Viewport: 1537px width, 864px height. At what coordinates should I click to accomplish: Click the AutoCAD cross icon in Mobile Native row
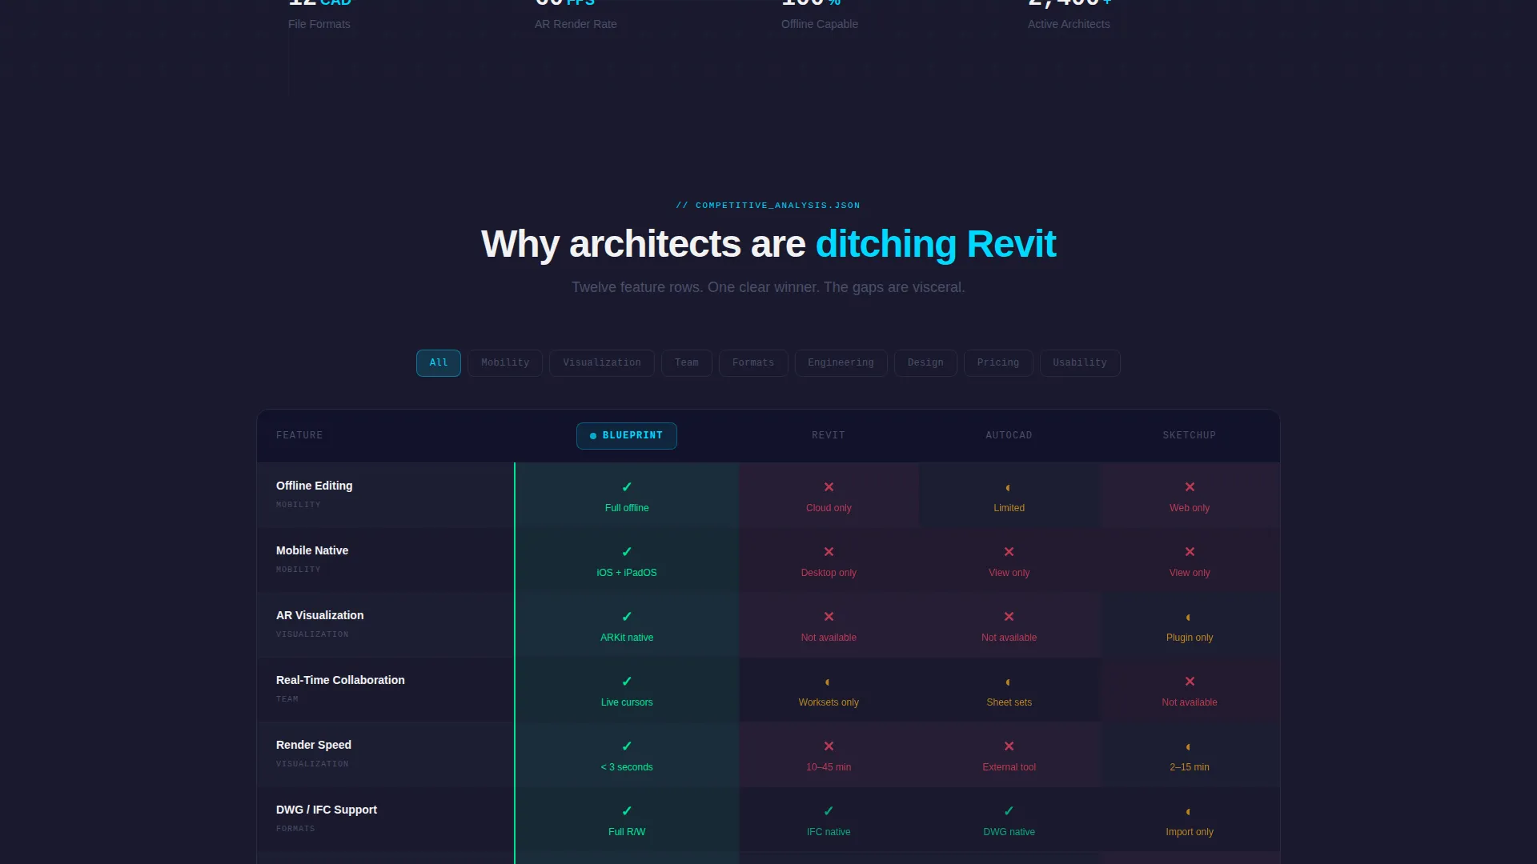tap(1009, 552)
